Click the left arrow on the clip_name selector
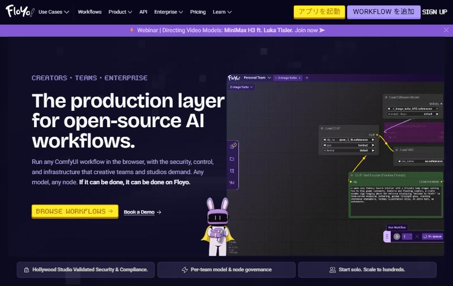This screenshot has width=453, height=286. point(324,140)
